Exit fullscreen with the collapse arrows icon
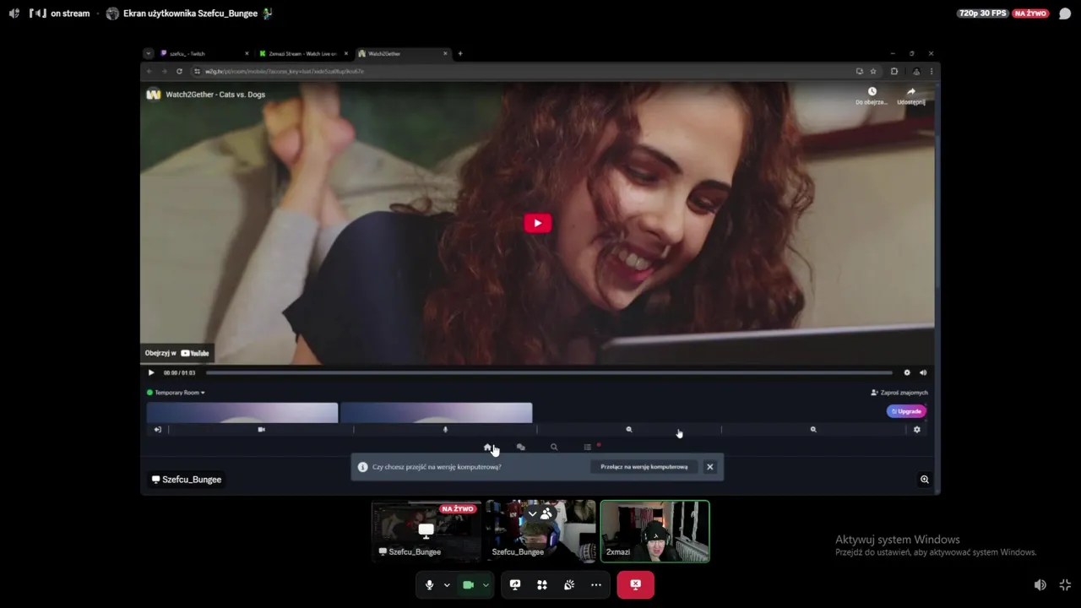The image size is (1081, 608). [x=1065, y=584]
